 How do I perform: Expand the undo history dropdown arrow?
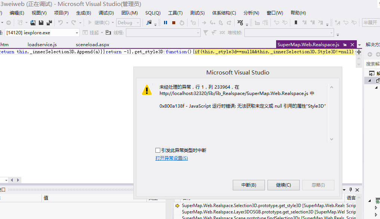point(67,23)
